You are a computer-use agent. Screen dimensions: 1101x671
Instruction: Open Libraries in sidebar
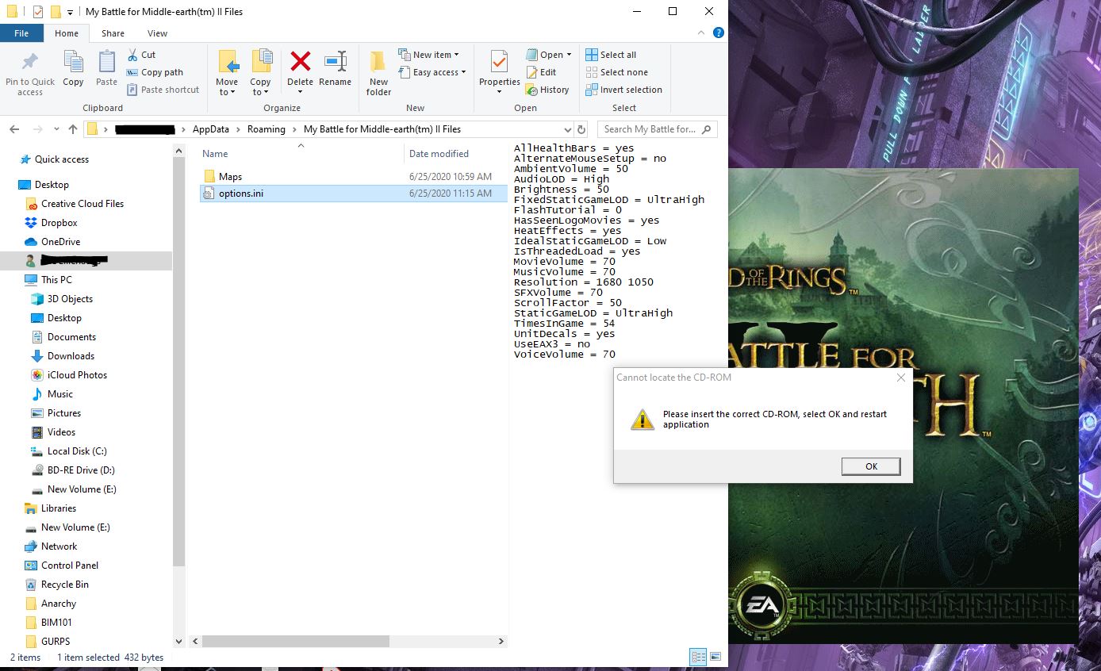click(59, 508)
